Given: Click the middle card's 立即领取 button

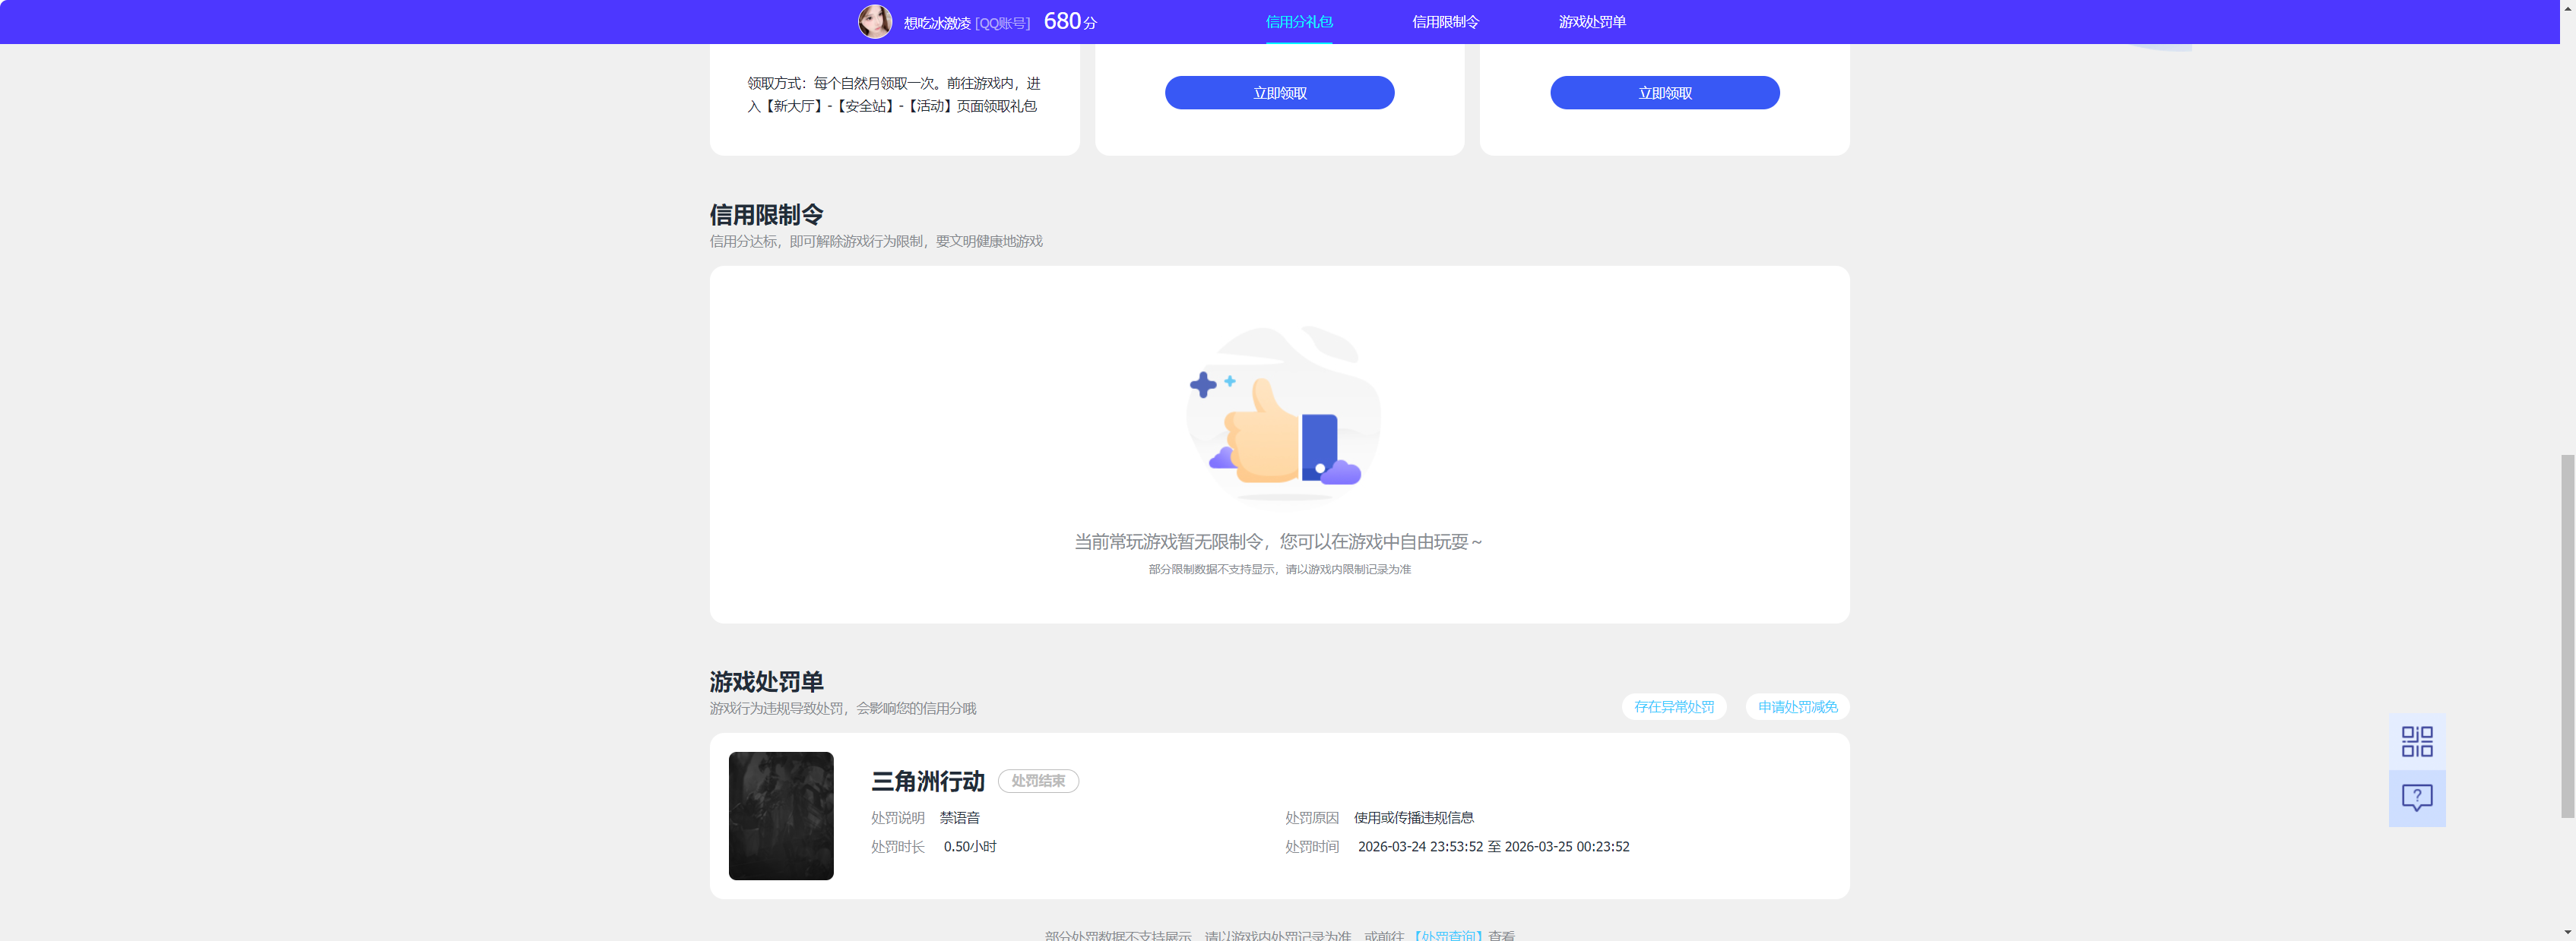Looking at the screenshot, I should (1279, 93).
